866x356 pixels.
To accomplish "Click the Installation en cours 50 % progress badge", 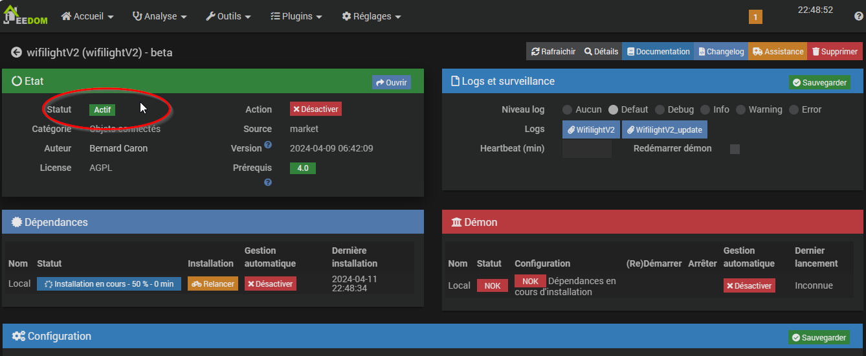I will pyautogui.click(x=109, y=284).
